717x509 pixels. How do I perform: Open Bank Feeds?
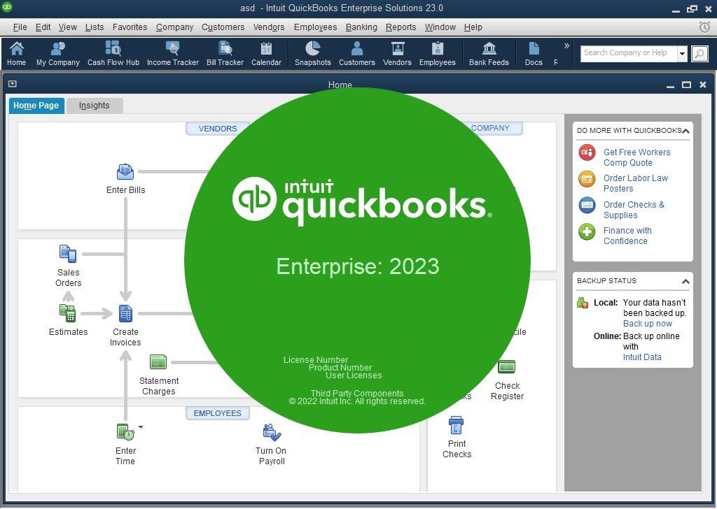[489, 53]
